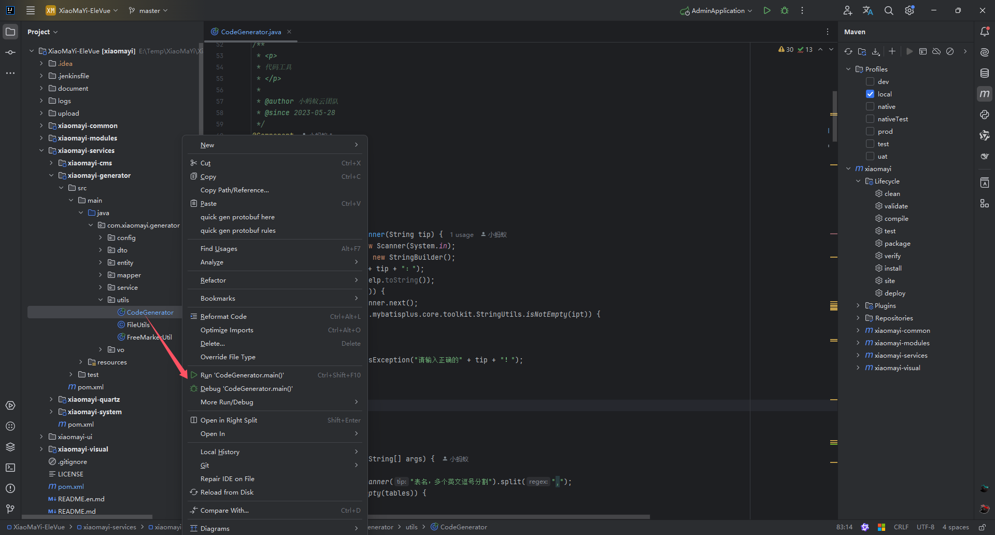
Task: Select Reformat Code in context menu
Action: tap(223, 316)
